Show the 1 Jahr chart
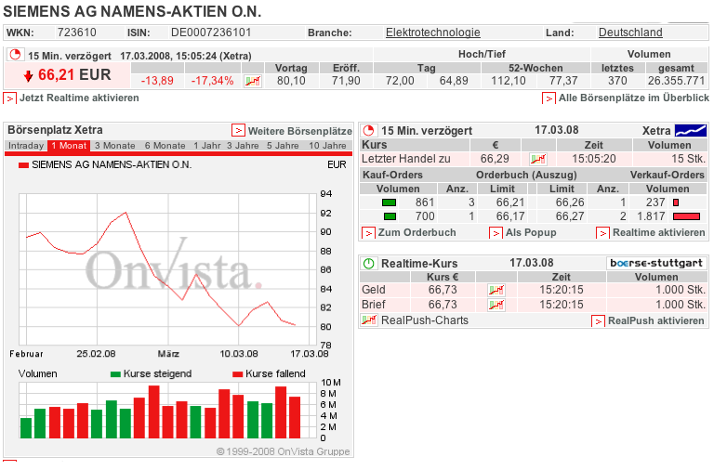This screenshot has width=714, height=470. click(207, 146)
